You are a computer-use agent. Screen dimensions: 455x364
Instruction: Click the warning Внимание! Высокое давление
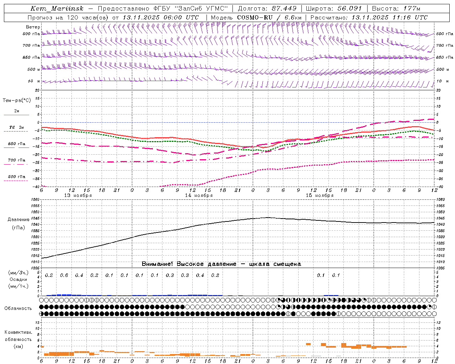tap(189, 264)
